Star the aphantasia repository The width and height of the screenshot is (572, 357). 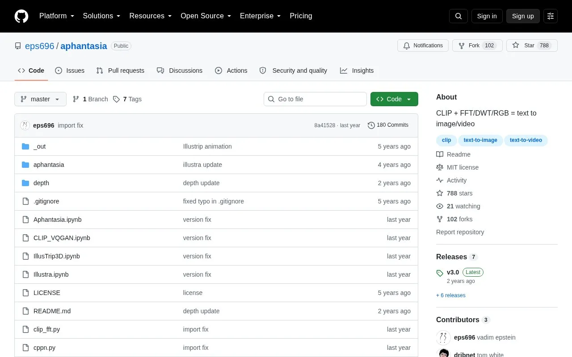coord(532,46)
